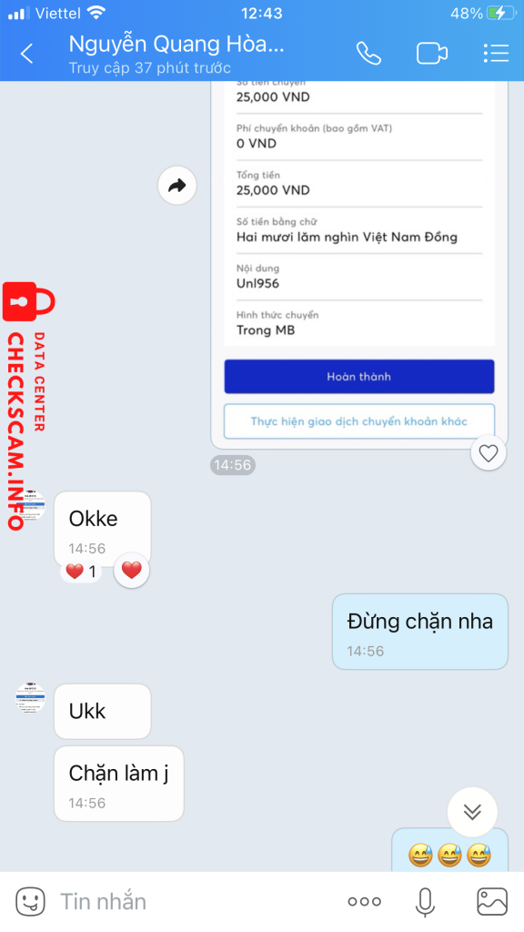The image size is (524, 932).
Task: Select the Chặn làm j message
Action: pyautogui.click(x=119, y=784)
